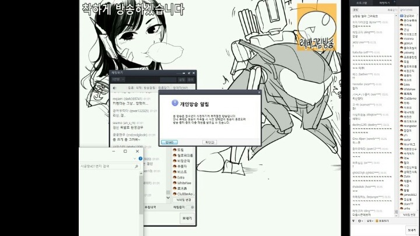Click the scroll-down arrow of the floating chat message list

(x=168, y=198)
